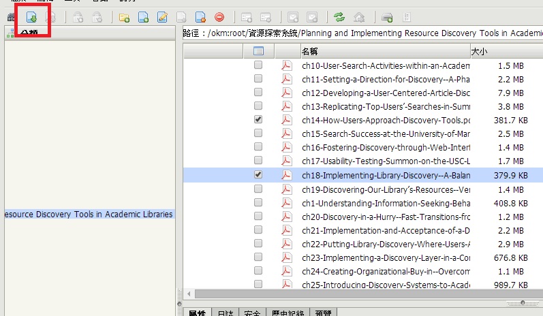
Task: Click the file list horizontal scrollbar track
Action: point(369,294)
